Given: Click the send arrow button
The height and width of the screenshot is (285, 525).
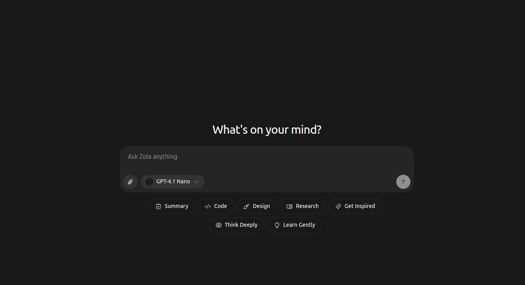Looking at the screenshot, I should click(403, 182).
